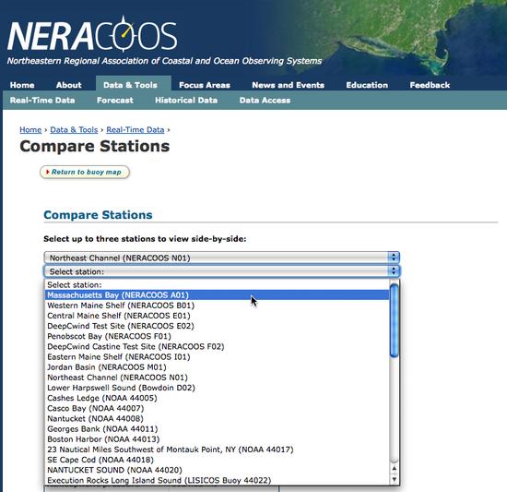
Task: Select Casco Bay (NOAA 44007)
Action: (x=217, y=409)
